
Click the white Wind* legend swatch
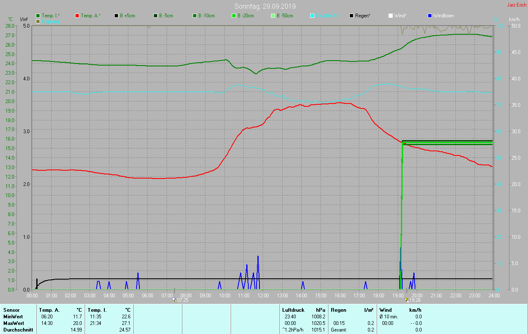[391, 16]
